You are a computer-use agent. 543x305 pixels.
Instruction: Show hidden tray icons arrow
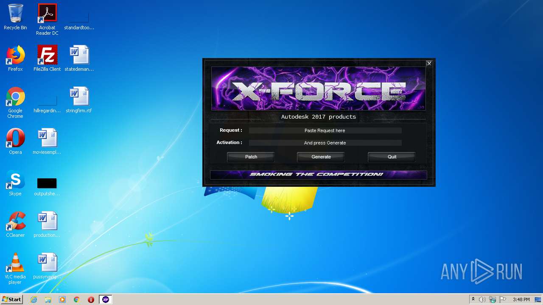(473, 299)
